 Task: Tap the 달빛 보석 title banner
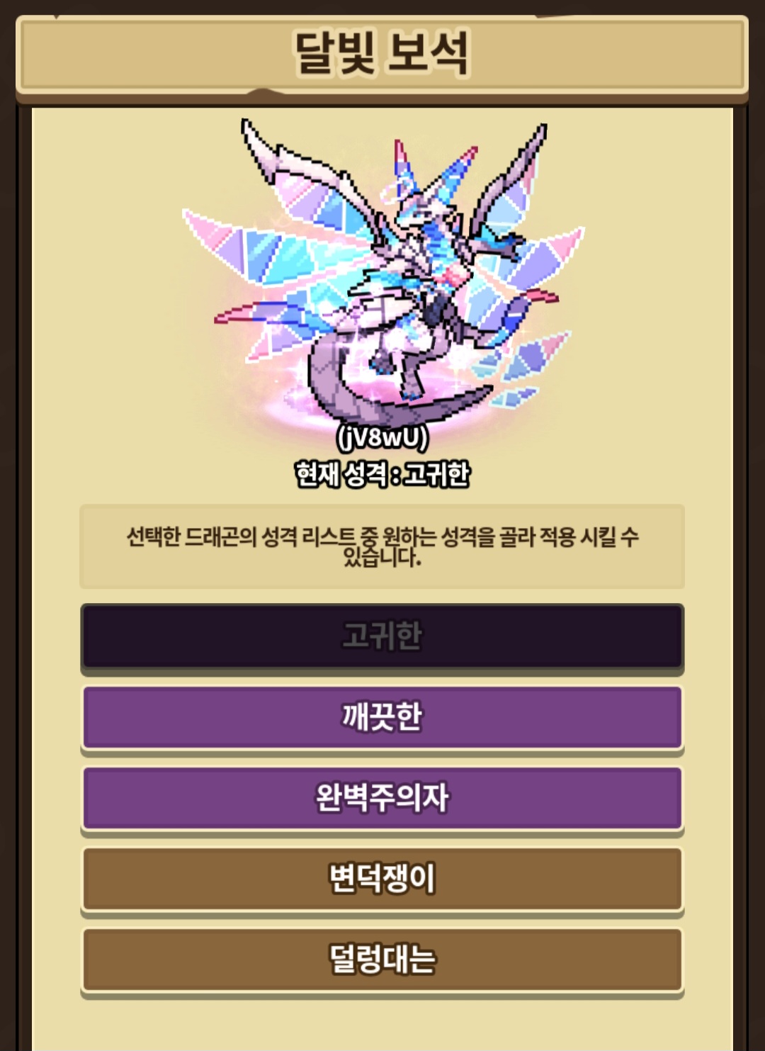coord(382,55)
